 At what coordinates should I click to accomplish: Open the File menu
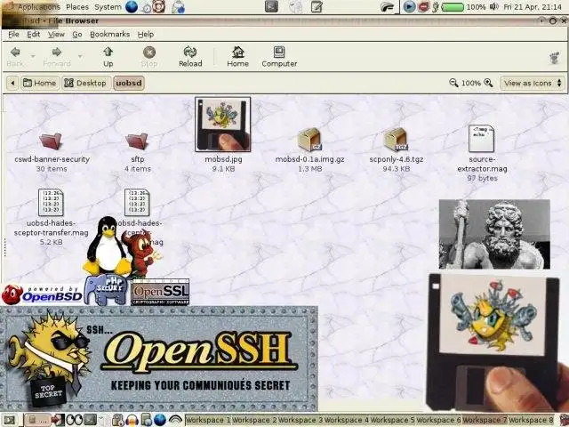point(14,34)
